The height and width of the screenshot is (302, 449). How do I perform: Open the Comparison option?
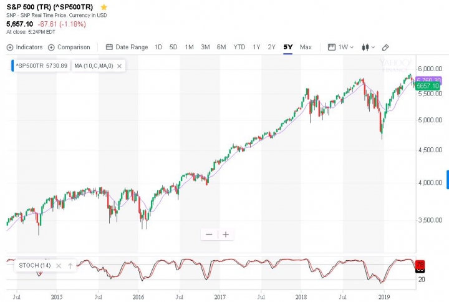coord(69,47)
